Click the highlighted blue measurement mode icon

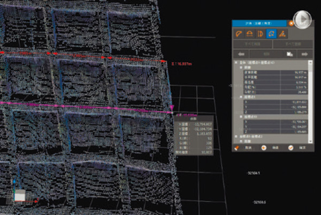pyautogui.click(x=271, y=33)
